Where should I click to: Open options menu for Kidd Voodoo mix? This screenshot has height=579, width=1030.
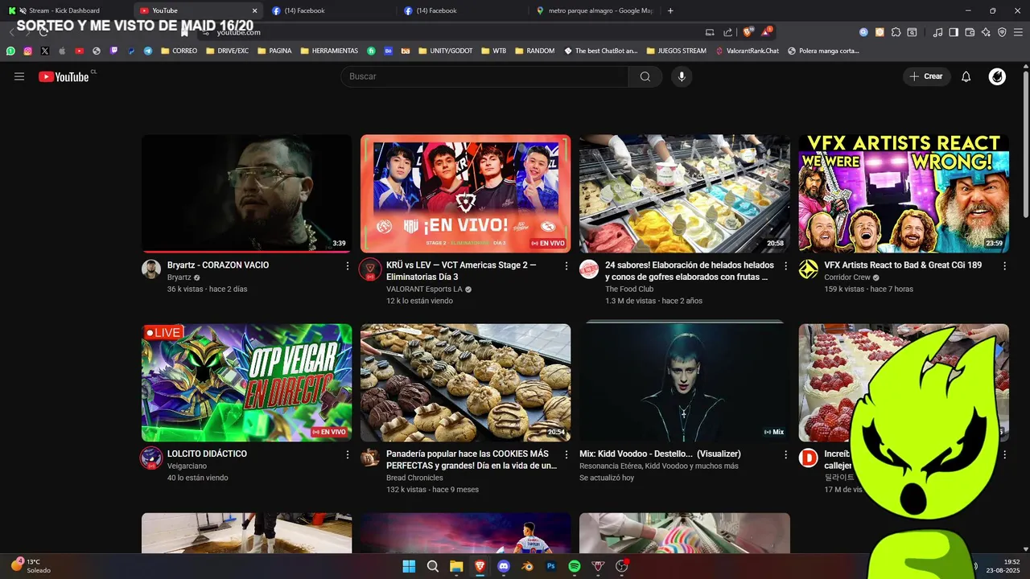point(785,454)
